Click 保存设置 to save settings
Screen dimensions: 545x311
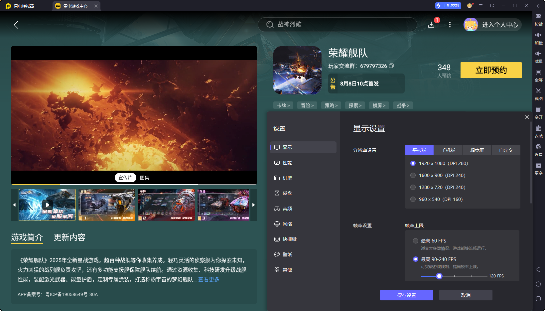407,295
